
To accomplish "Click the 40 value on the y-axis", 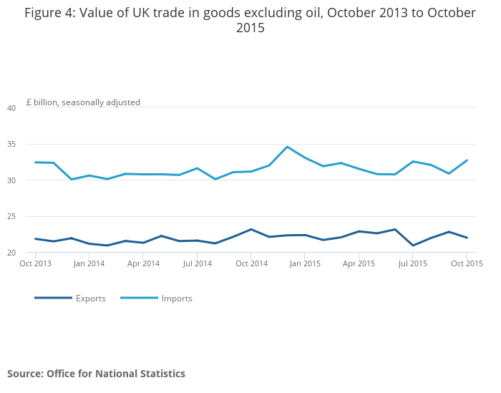I will click(11, 108).
